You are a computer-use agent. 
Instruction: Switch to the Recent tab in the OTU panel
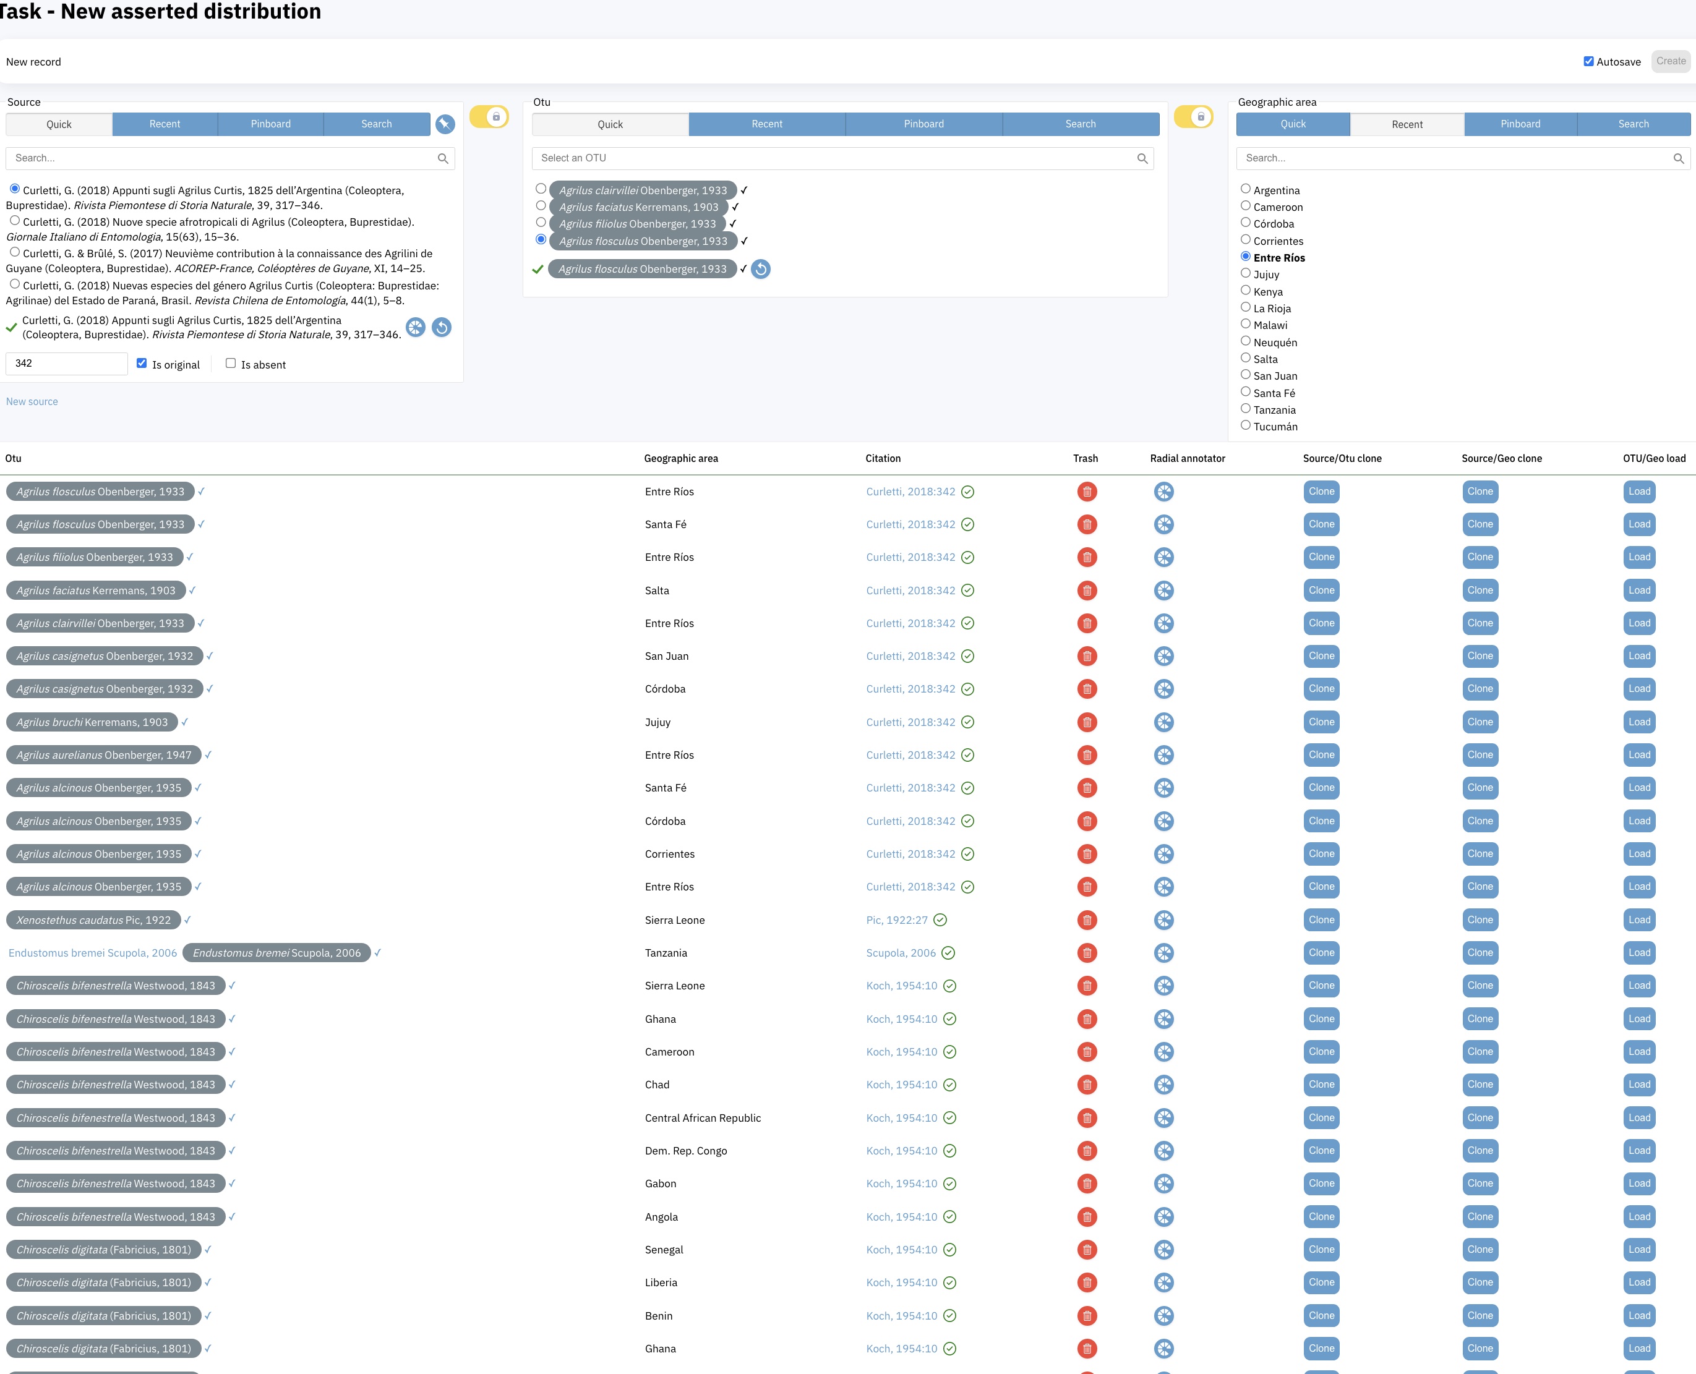click(x=766, y=124)
